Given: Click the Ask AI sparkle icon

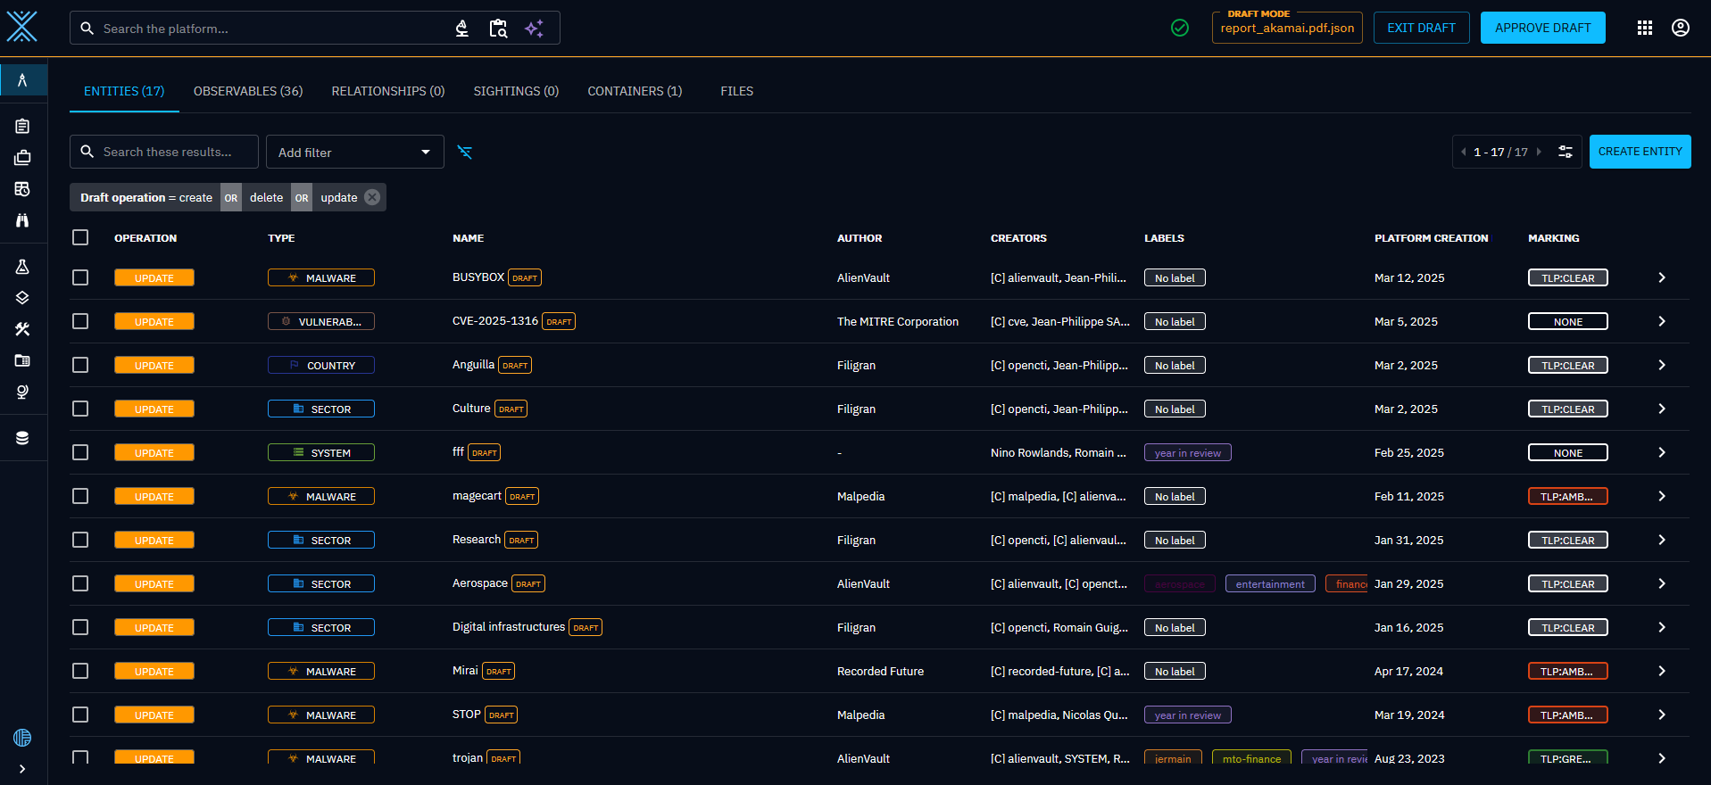Looking at the screenshot, I should [534, 29].
